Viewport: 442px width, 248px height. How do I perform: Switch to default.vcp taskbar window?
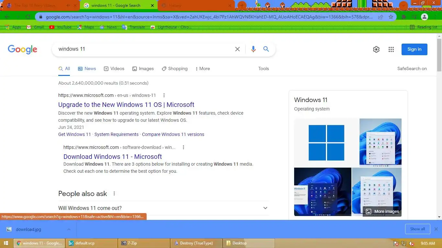[x=92, y=243]
